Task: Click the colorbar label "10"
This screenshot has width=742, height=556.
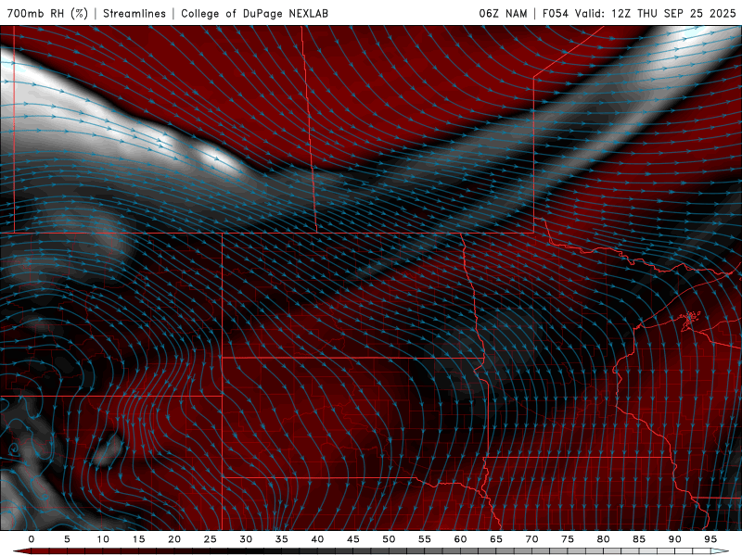Action: (103, 539)
